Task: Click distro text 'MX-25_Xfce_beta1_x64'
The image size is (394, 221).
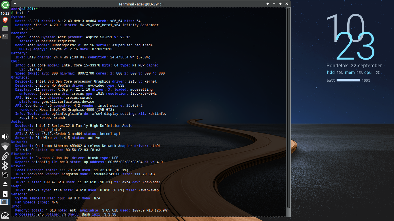Action: click(x=100, y=25)
